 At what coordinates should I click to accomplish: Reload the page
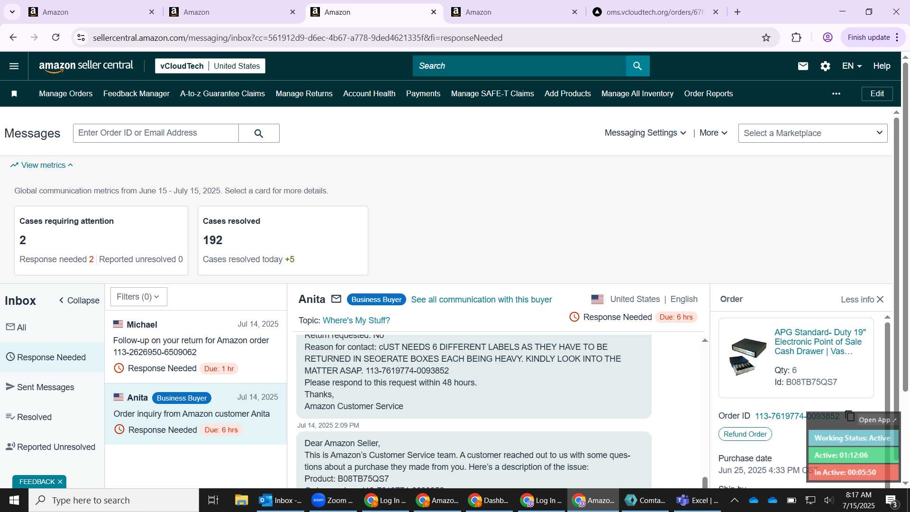[55, 37]
